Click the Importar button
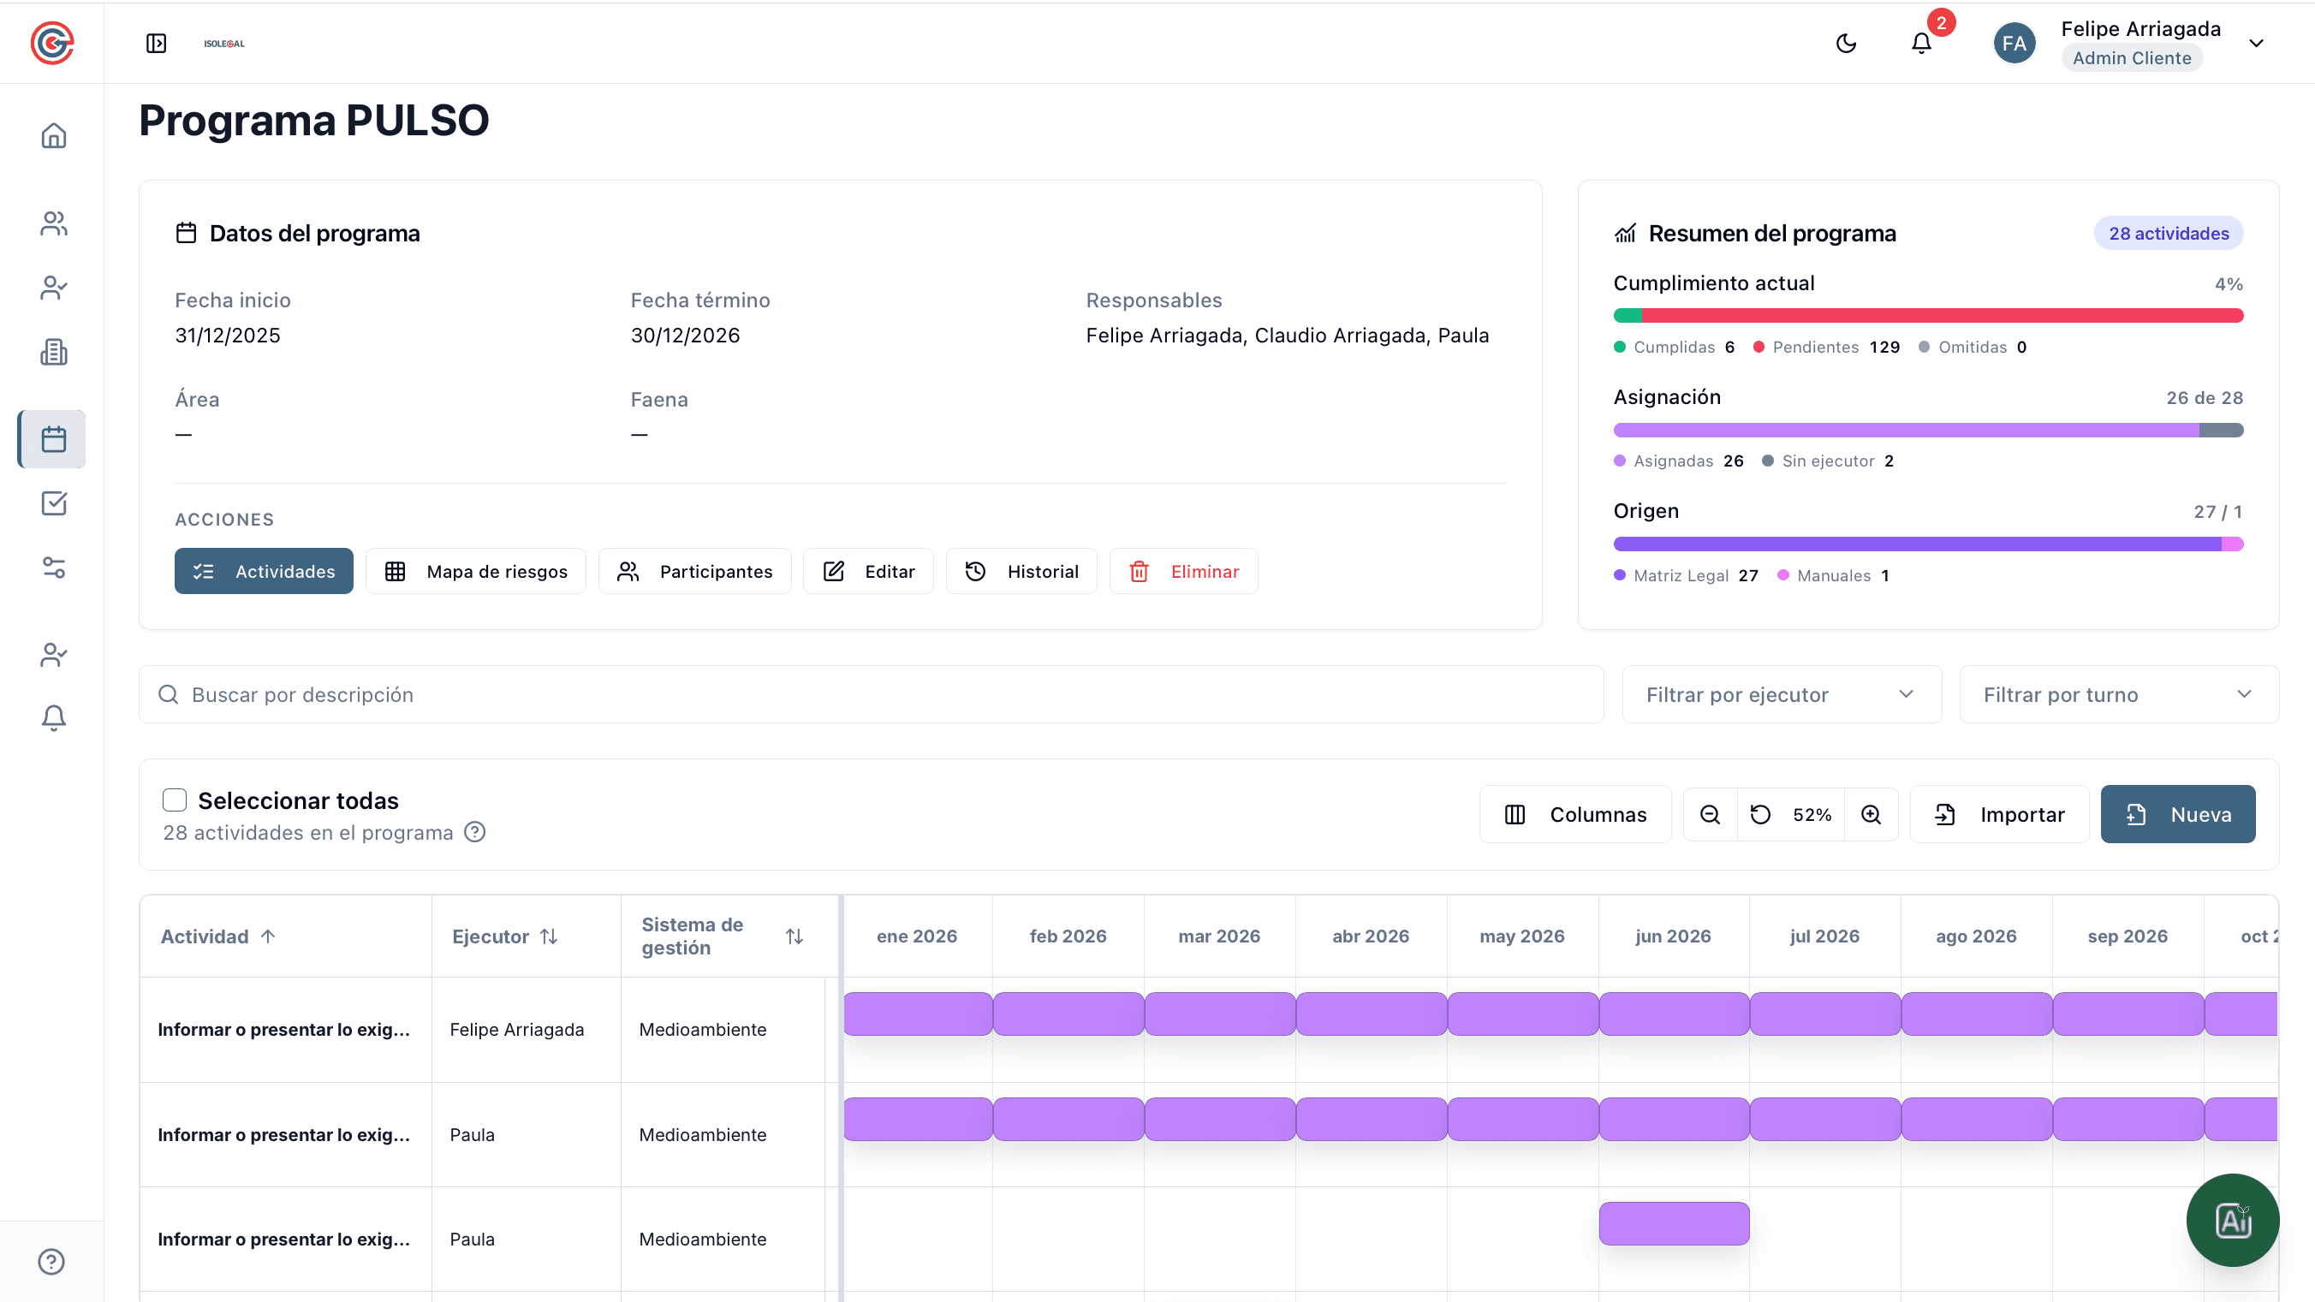This screenshot has height=1302, width=2315. (x=1999, y=814)
